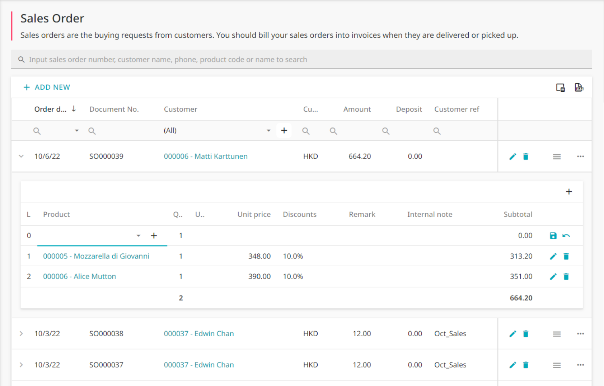Open more options for SO000039

[x=580, y=156]
